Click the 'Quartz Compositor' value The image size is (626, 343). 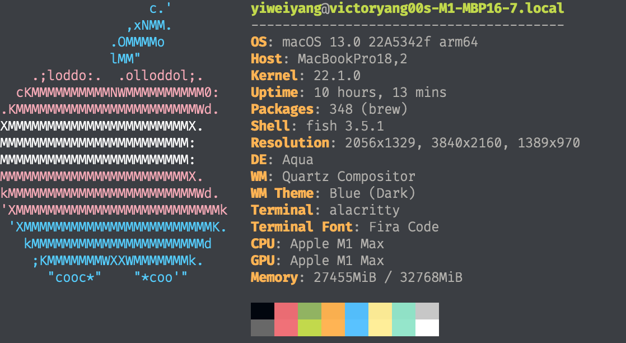pyautogui.click(x=348, y=177)
